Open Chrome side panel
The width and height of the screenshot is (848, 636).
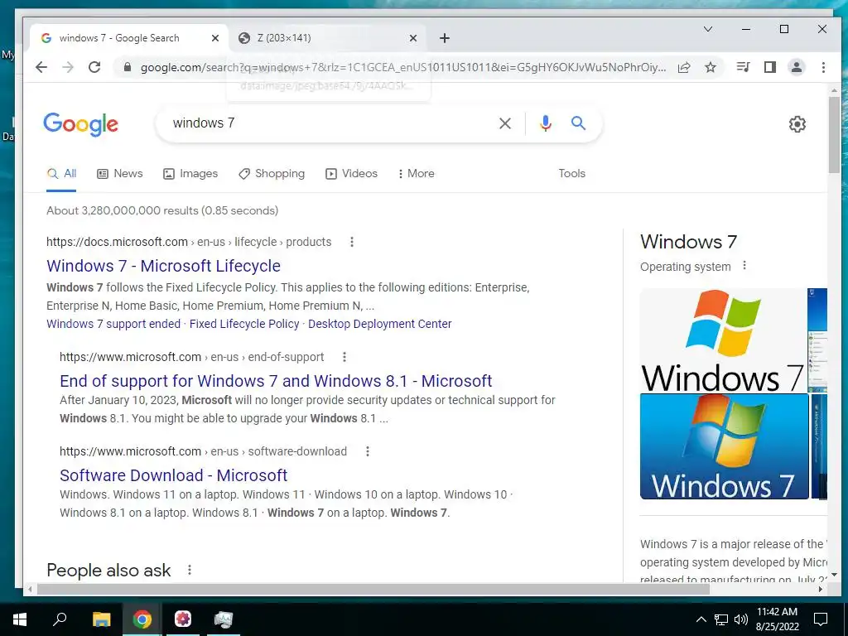coord(769,67)
